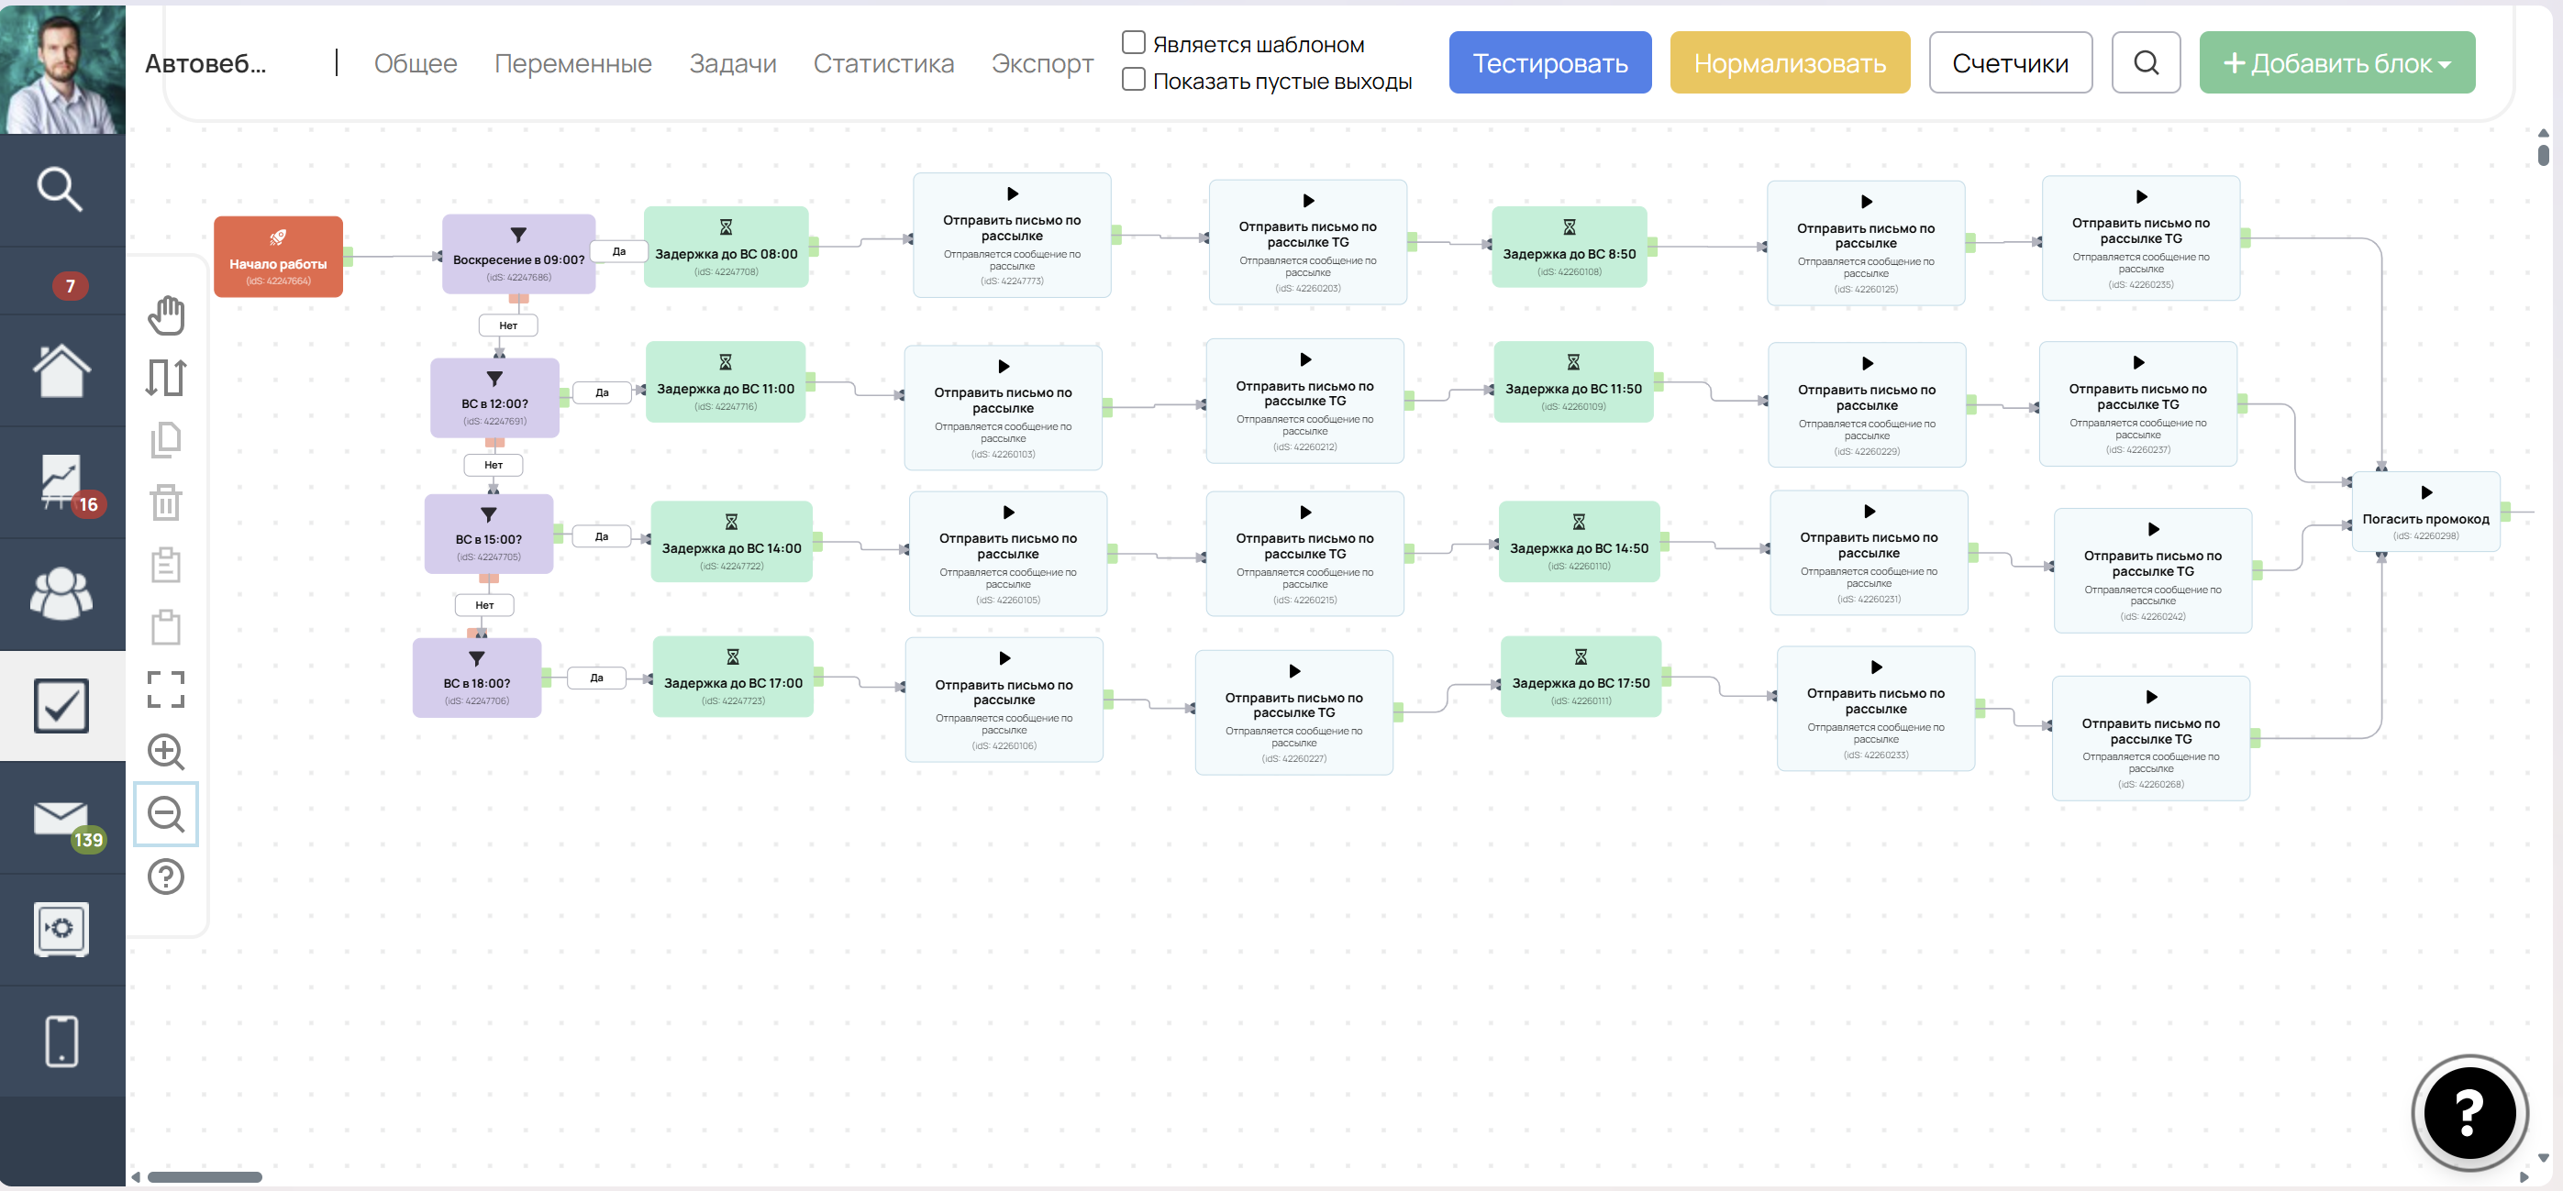Switch to the "Переменные" tab
This screenshot has width=2563, height=1191.
pyautogui.click(x=573, y=63)
